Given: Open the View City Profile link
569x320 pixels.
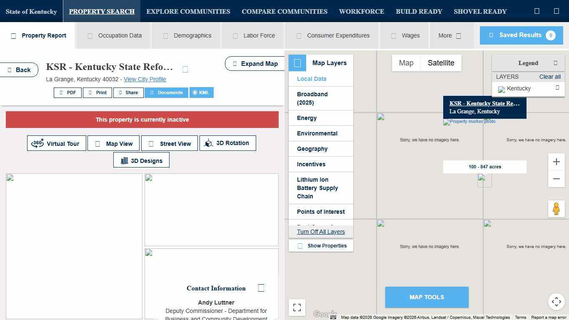Looking at the screenshot, I should tap(145, 79).
